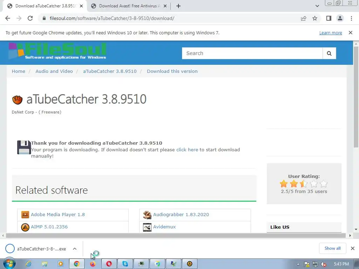
Task: Go to Home breadcrumb
Action: click(18, 71)
